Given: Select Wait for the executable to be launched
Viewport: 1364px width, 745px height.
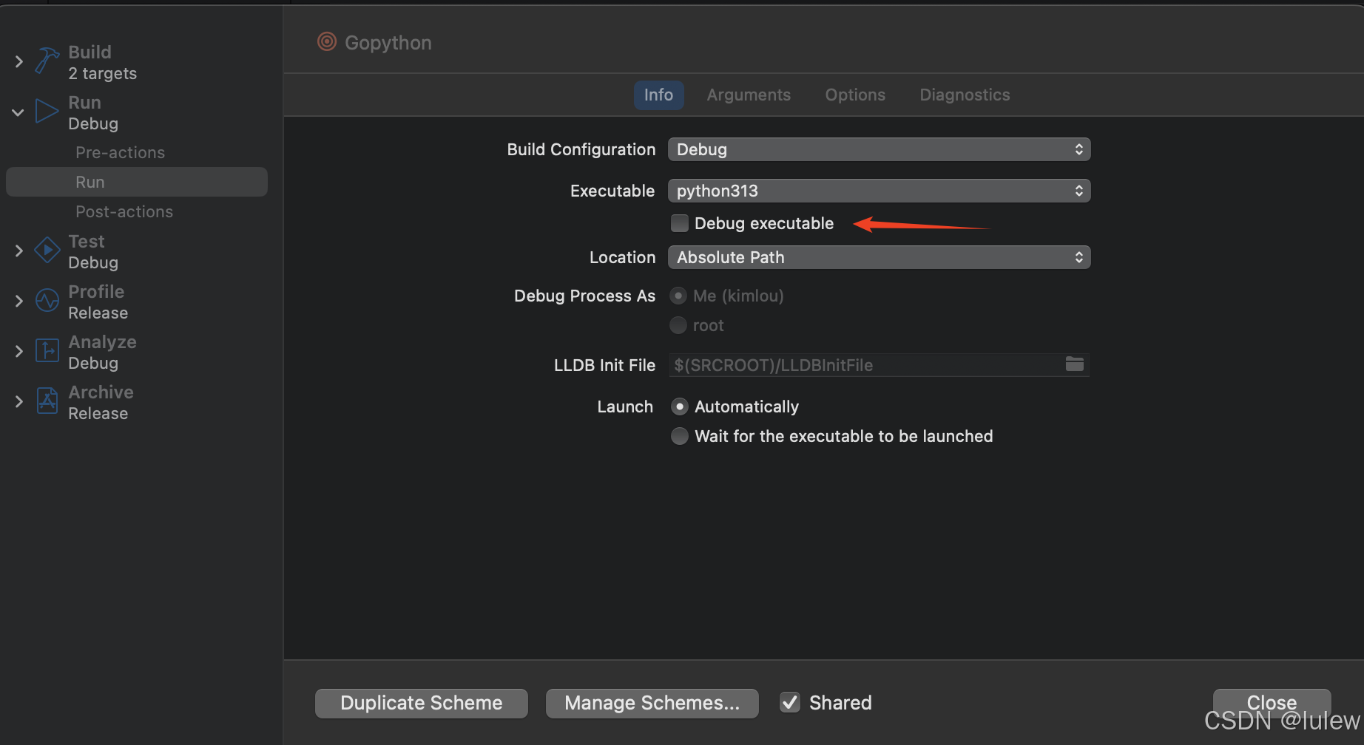Looking at the screenshot, I should click(678, 436).
